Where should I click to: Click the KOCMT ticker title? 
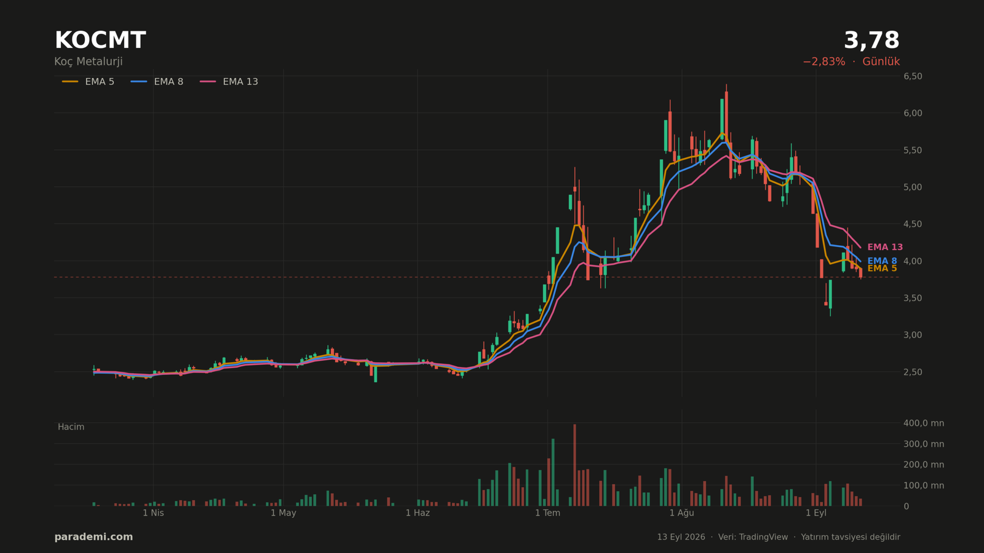coord(100,41)
